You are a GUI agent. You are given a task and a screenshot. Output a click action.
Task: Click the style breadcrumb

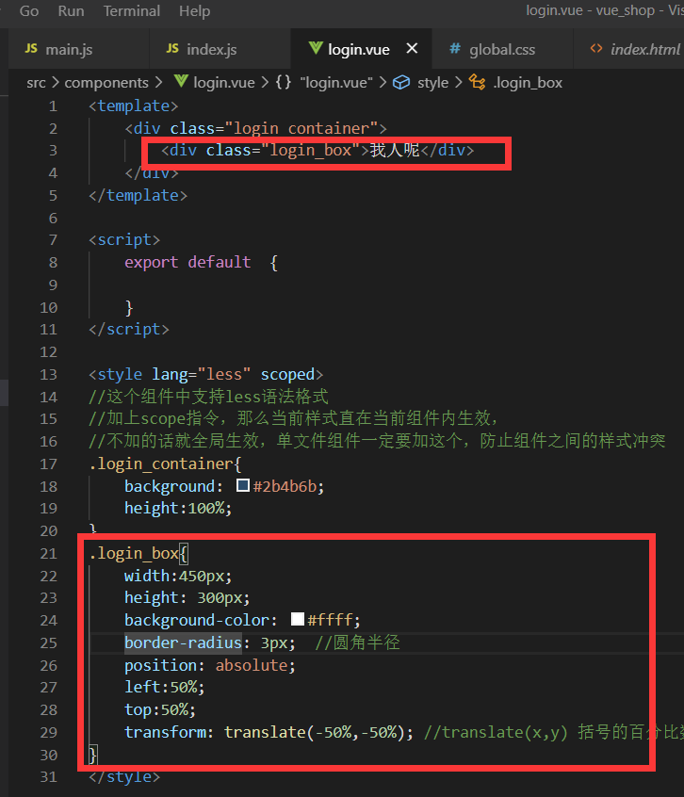click(433, 82)
